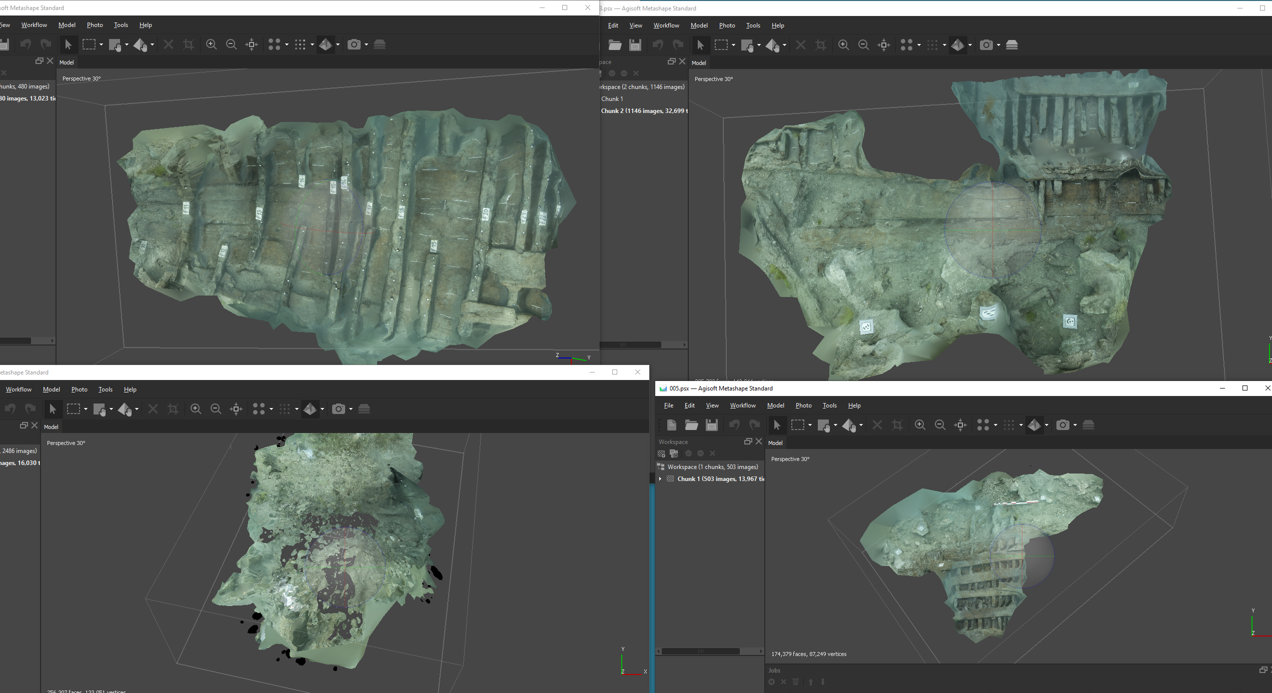Image resolution: width=1272 pixels, height=693 pixels.
Task: Click Open project folder icon in 005.psx window
Action: pos(691,425)
